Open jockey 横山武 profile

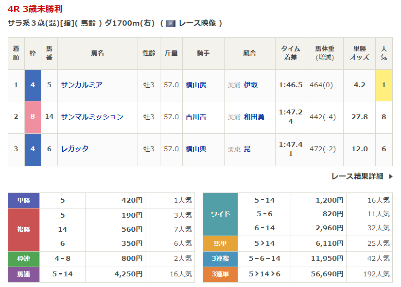(x=196, y=85)
